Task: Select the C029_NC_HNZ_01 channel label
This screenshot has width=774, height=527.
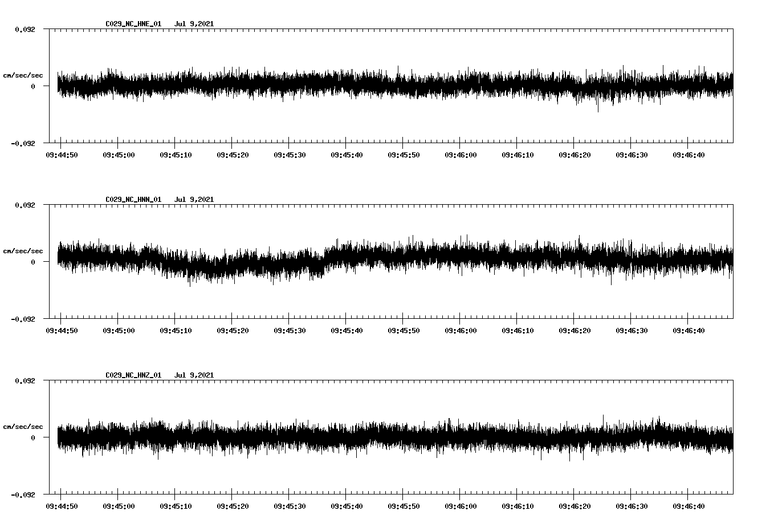Action: (x=132, y=375)
